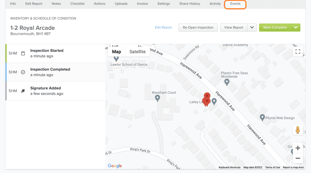Click the Signature Added pen icon

point(23,91)
